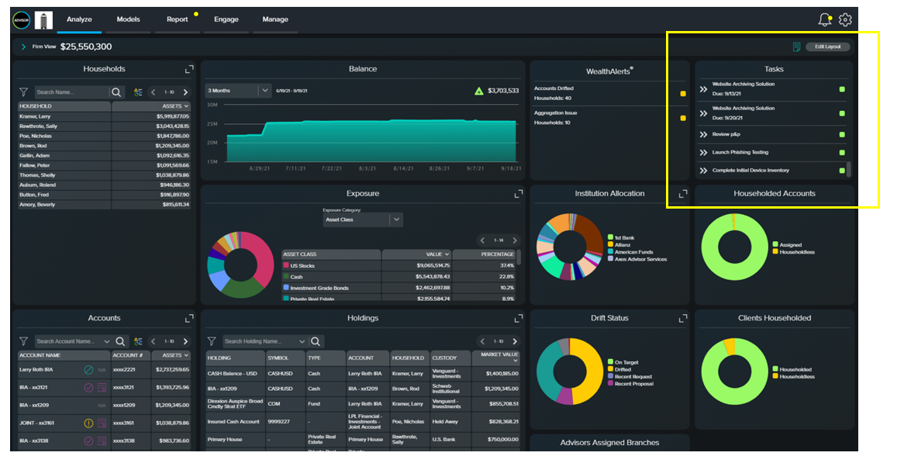Expand the Firm View chevron
Image resolution: width=904 pixels, height=456 pixels.
coord(23,47)
